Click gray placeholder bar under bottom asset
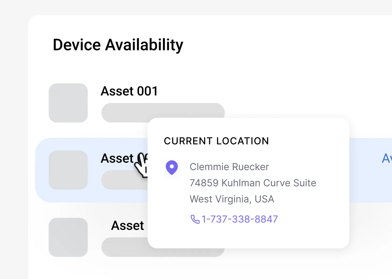The width and height of the screenshot is (392, 279). click(x=124, y=247)
